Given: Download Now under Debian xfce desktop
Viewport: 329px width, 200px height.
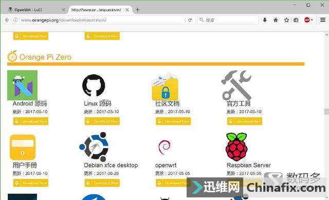Looking at the screenshot, I should pyautogui.click(x=102, y=183).
